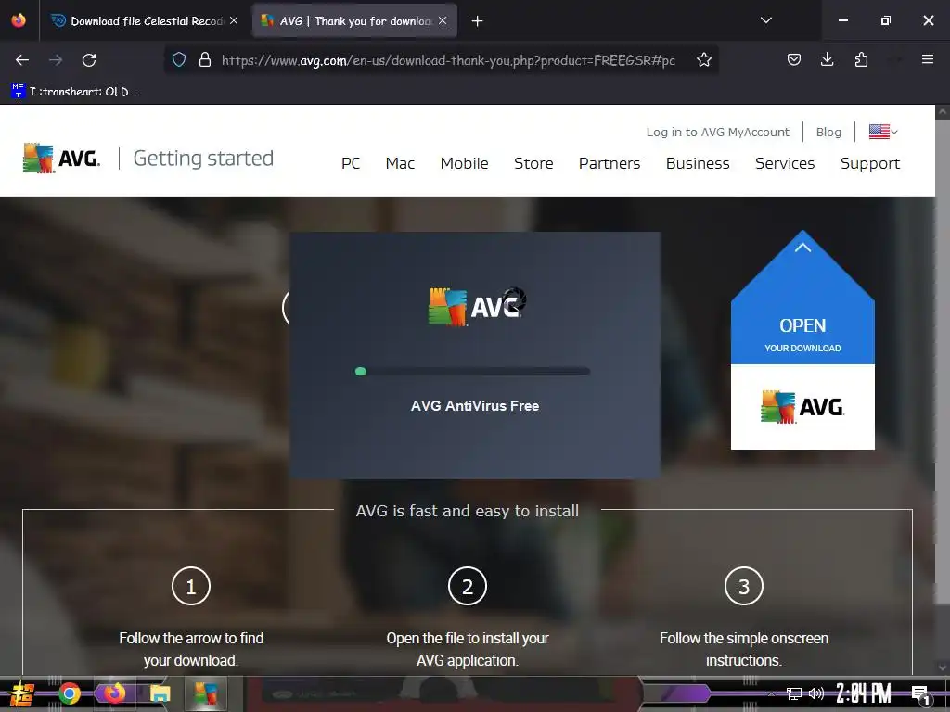Click the forward navigation arrow

pyautogui.click(x=56, y=60)
